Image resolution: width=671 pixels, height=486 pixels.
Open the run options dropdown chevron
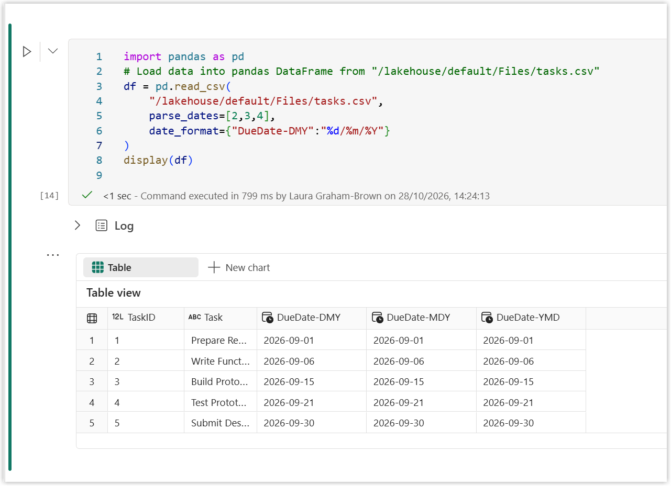(x=53, y=51)
